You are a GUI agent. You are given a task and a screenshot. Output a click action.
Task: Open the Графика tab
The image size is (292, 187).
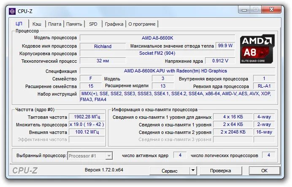tap(114, 24)
